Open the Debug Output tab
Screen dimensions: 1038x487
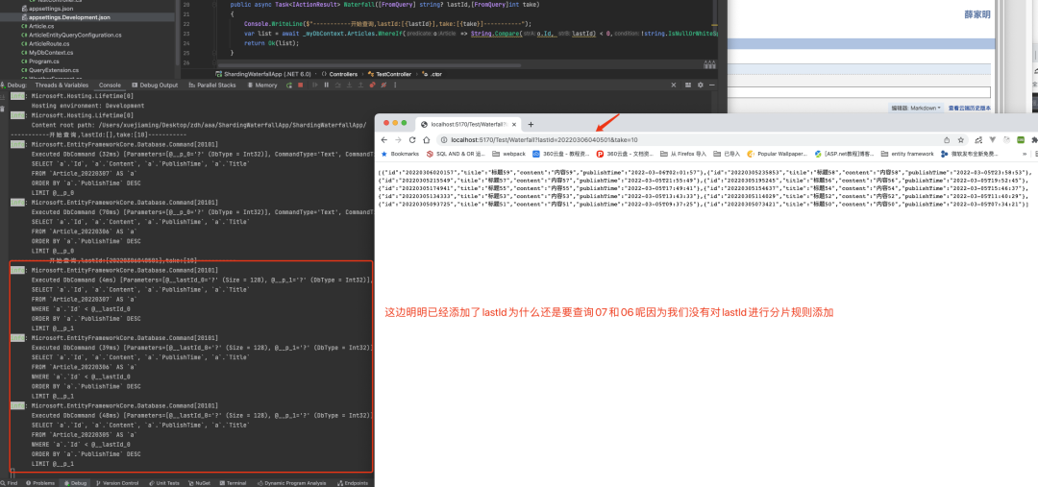(155, 85)
